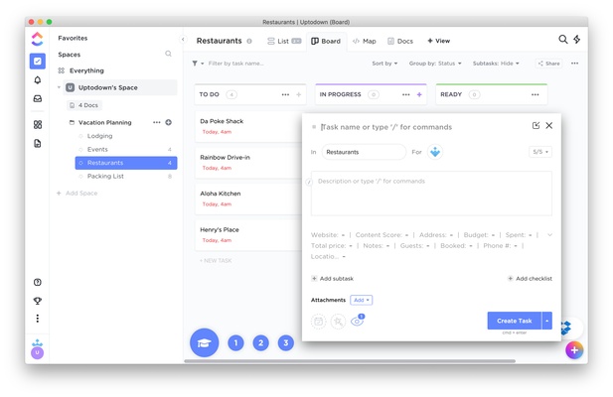Close the new task dialog
This screenshot has width=613, height=397.
[x=549, y=125]
